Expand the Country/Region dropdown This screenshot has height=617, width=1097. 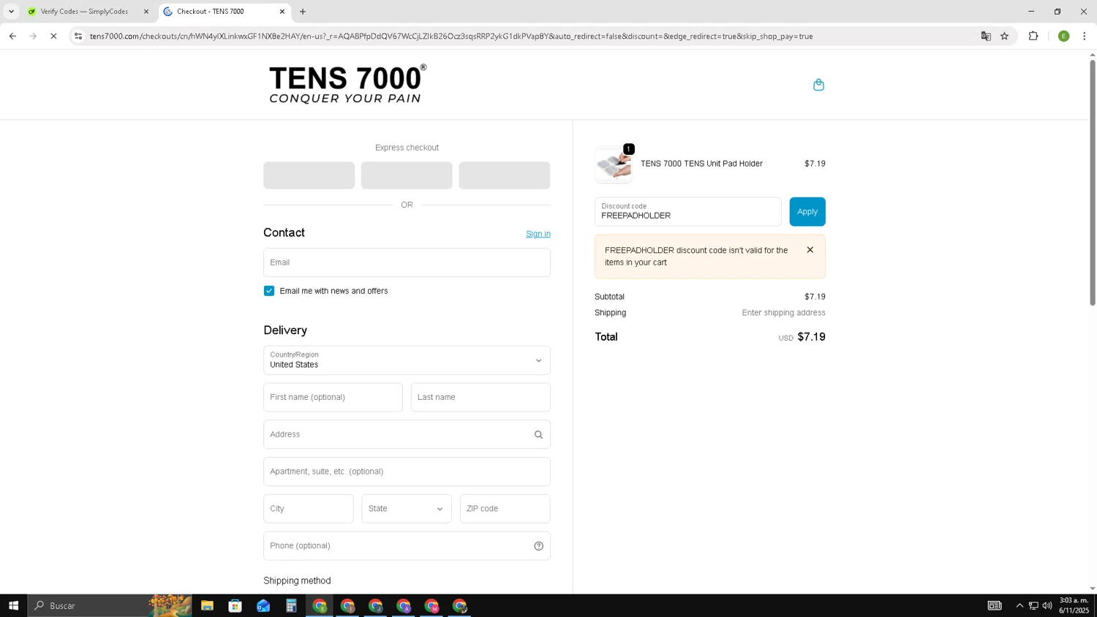point(407,360)
